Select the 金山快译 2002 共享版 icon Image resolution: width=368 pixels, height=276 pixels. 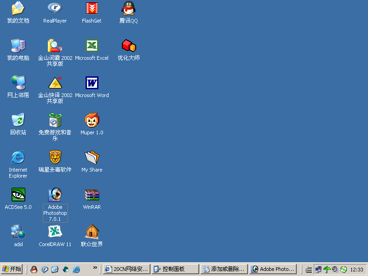pyautogui.click(x=55, y=83)
